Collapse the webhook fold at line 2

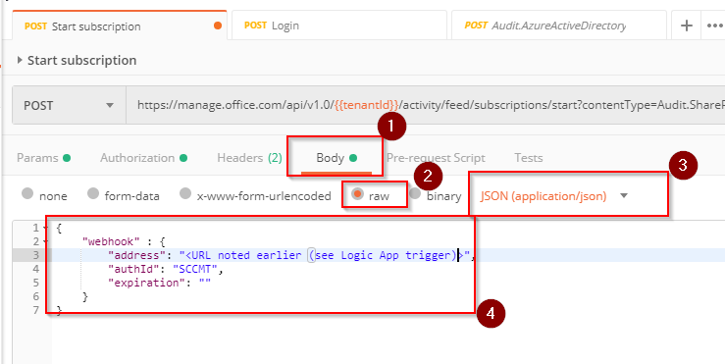(44, 241)
